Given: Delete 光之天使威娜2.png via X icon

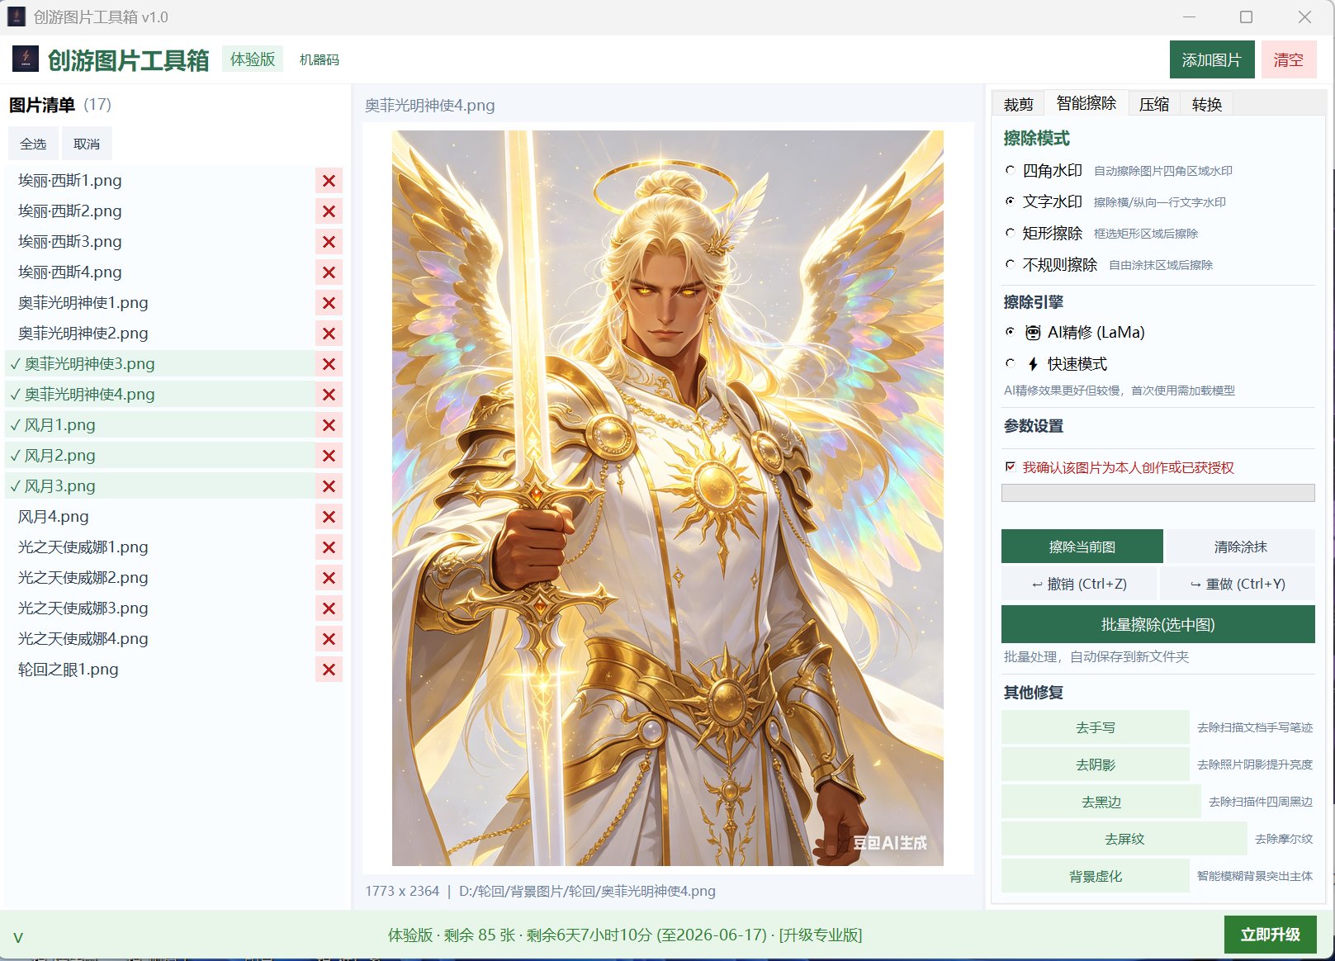Looking at the screenshot, I should [x=329, y=578].
